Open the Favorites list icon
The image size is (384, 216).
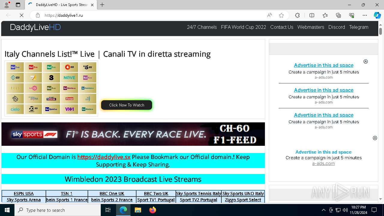point(325,15)
